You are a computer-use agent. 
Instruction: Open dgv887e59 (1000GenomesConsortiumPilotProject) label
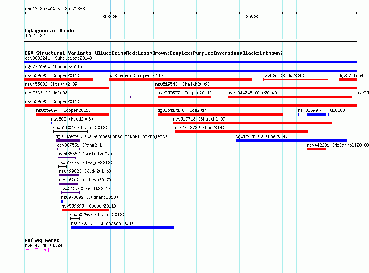111,136
